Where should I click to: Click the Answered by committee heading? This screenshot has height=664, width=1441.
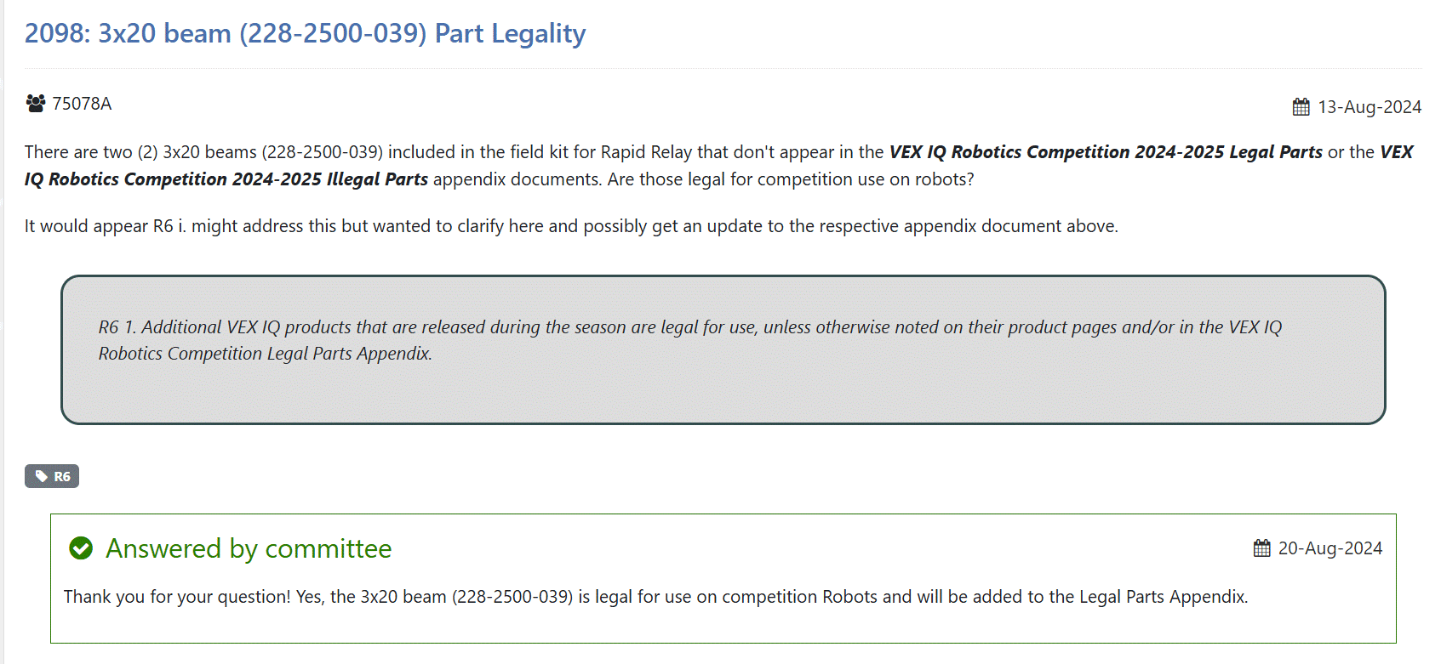click(249, 548)
